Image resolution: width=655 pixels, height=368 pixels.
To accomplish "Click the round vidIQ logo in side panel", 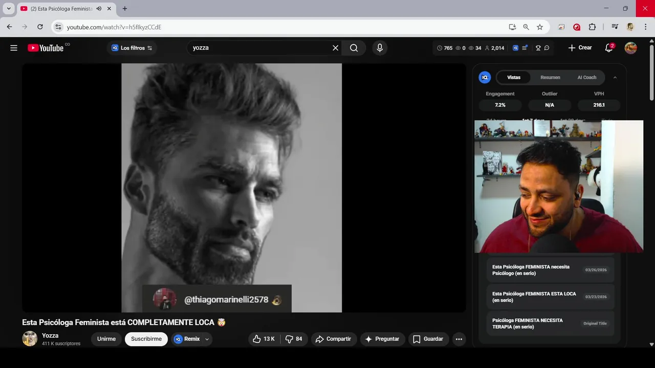I will coord(484,77).
